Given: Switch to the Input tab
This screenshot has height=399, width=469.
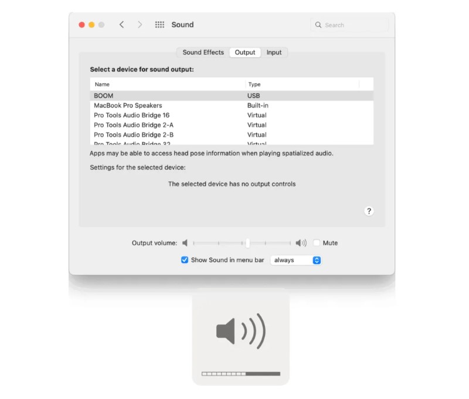Looking at the screenshot, I should [274, 52].
